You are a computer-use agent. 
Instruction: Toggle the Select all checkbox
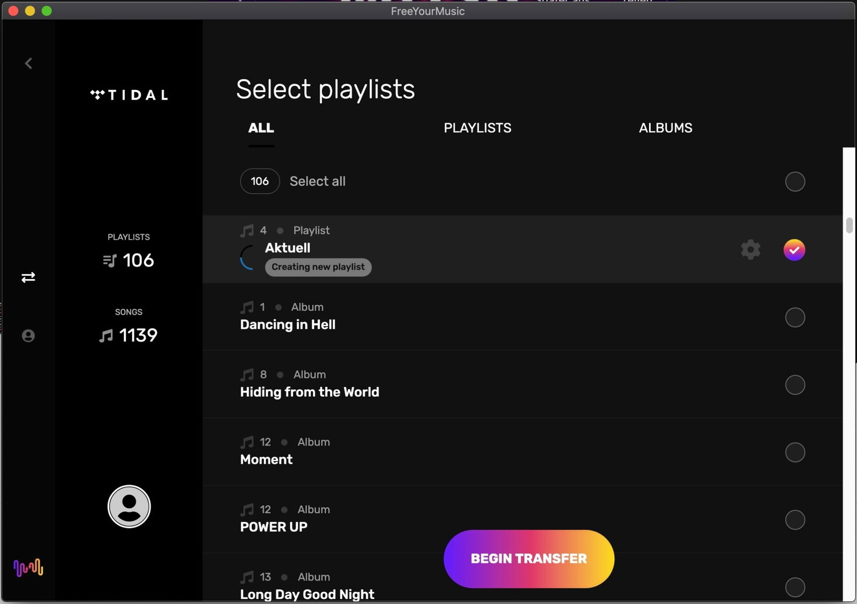point(795,182)
